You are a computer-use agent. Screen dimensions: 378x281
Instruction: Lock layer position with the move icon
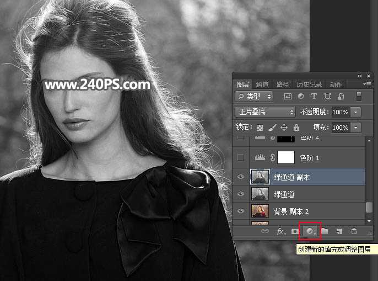284,128
